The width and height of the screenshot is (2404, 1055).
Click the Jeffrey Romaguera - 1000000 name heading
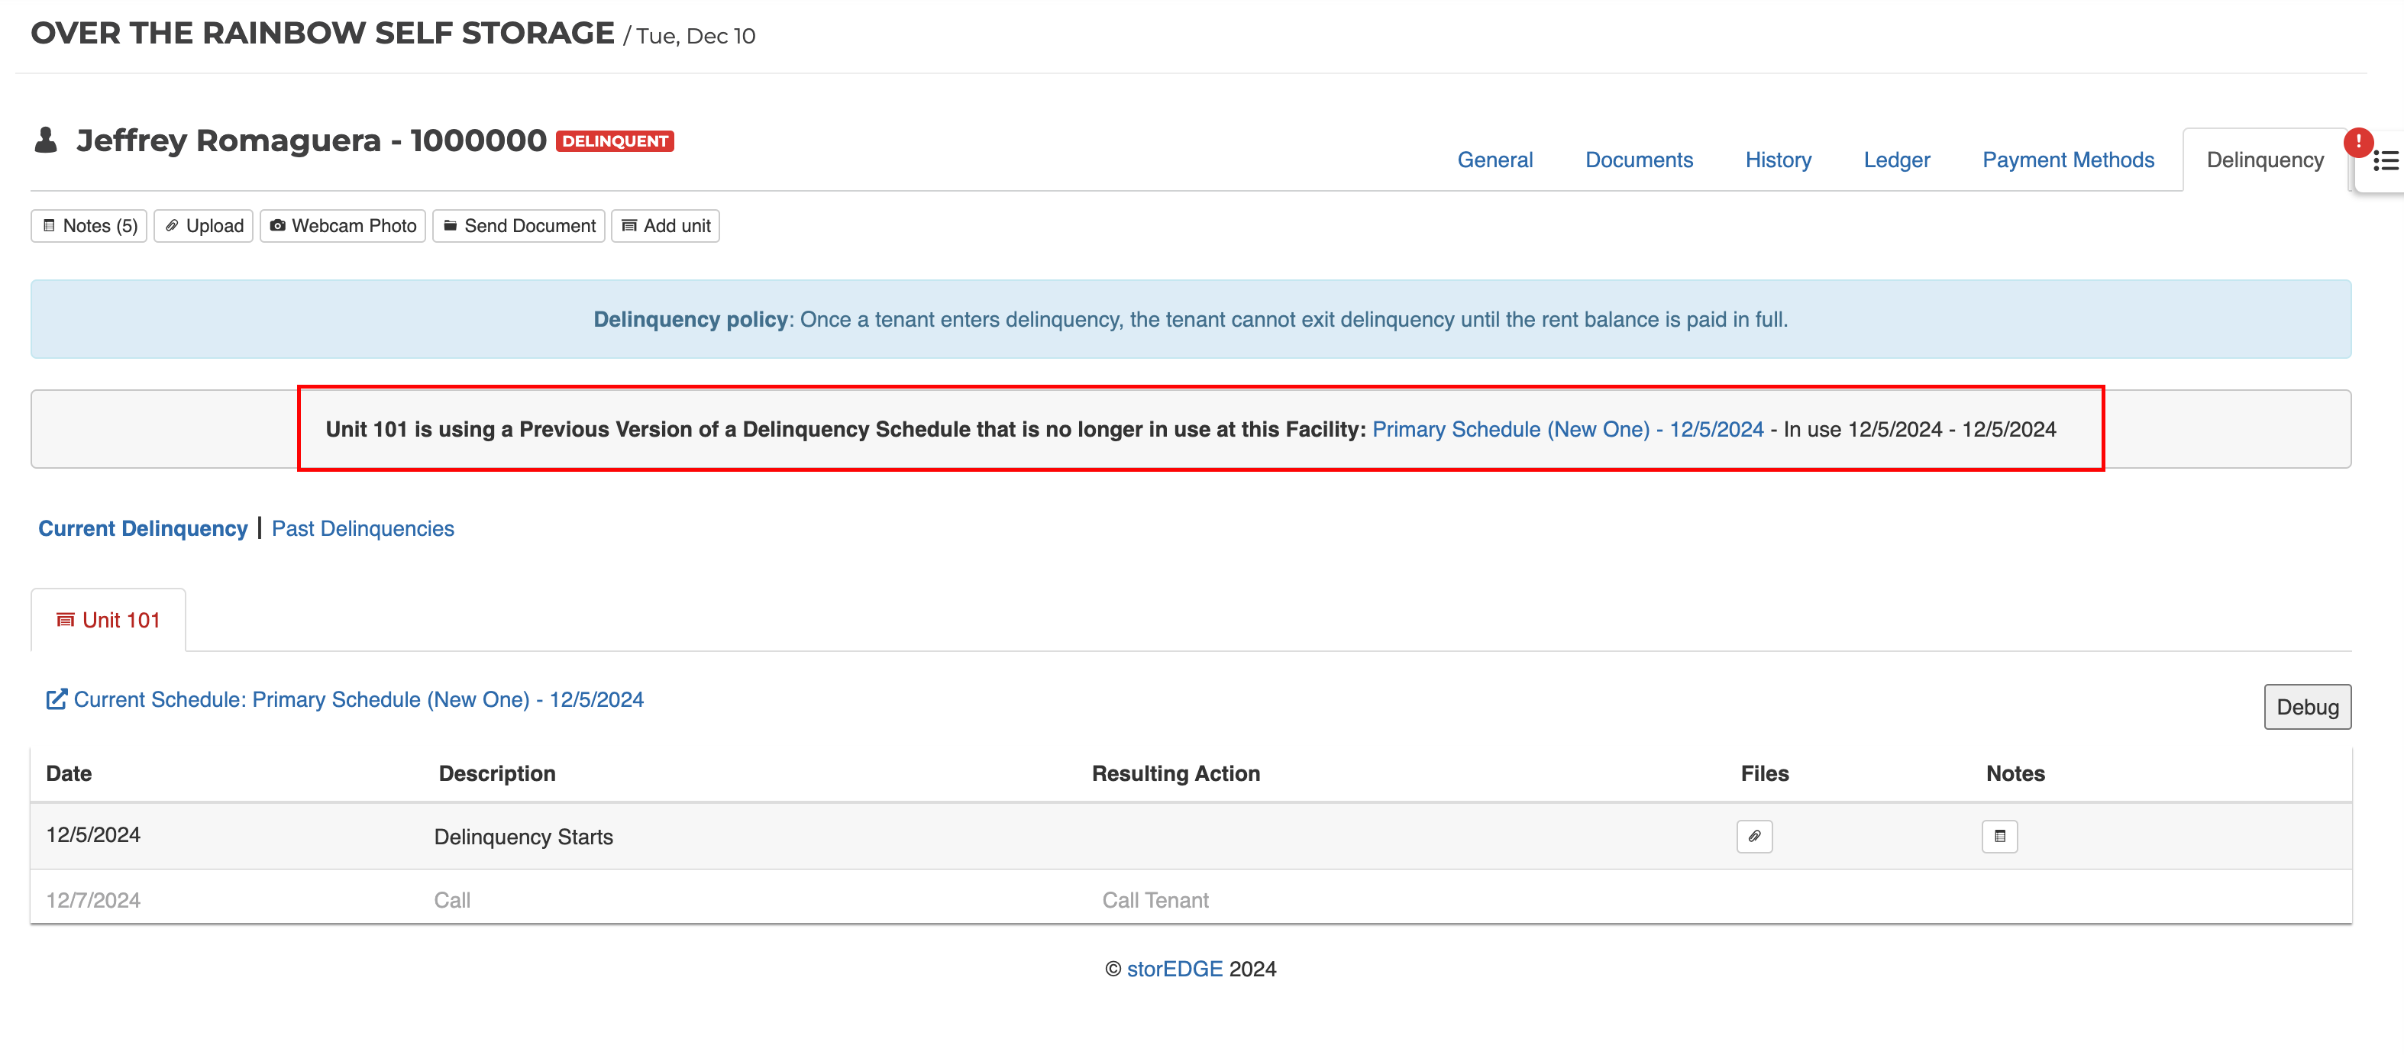312,140
